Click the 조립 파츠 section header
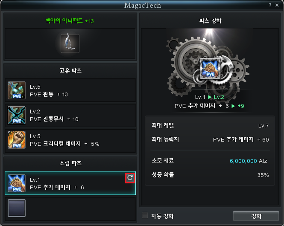 coord(70,163)
